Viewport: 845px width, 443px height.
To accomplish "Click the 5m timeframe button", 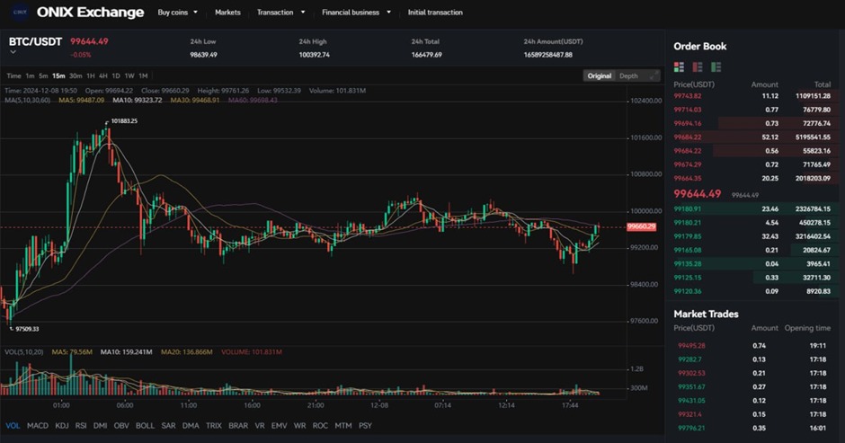I will (x=43, y=76).
